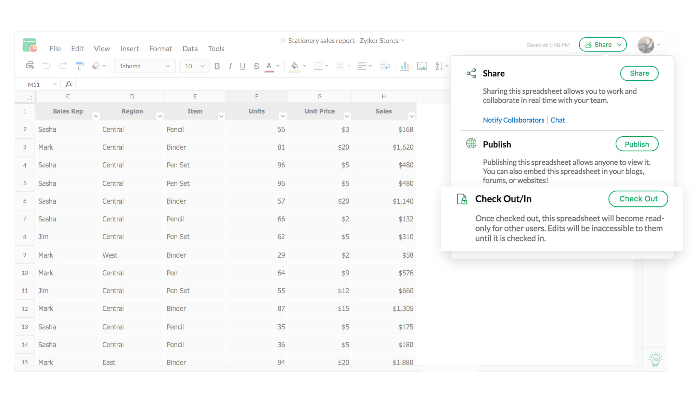The image size is (695, 407).
Task: Click the Print icon in toolbar
Action: pyautogui.click(x=29, y=65)
